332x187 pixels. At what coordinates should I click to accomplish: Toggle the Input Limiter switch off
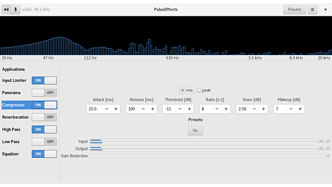click(44, 80)
